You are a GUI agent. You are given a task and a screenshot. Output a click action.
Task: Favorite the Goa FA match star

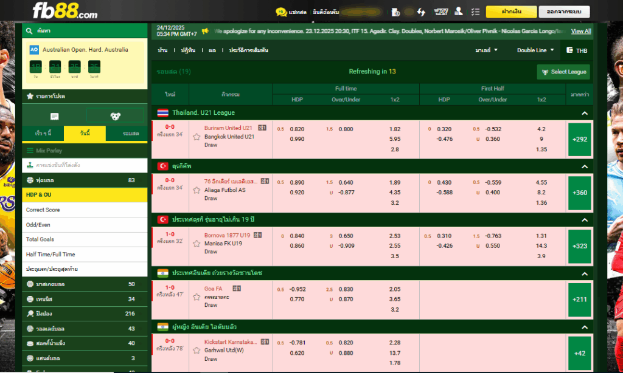point(197,297)
